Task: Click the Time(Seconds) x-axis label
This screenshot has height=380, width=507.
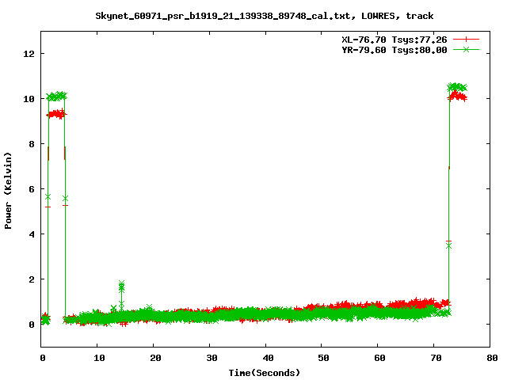Action: click(x=264, y=372)
